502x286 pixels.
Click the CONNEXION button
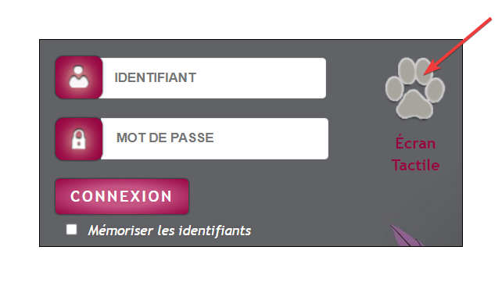coord(122,196)
